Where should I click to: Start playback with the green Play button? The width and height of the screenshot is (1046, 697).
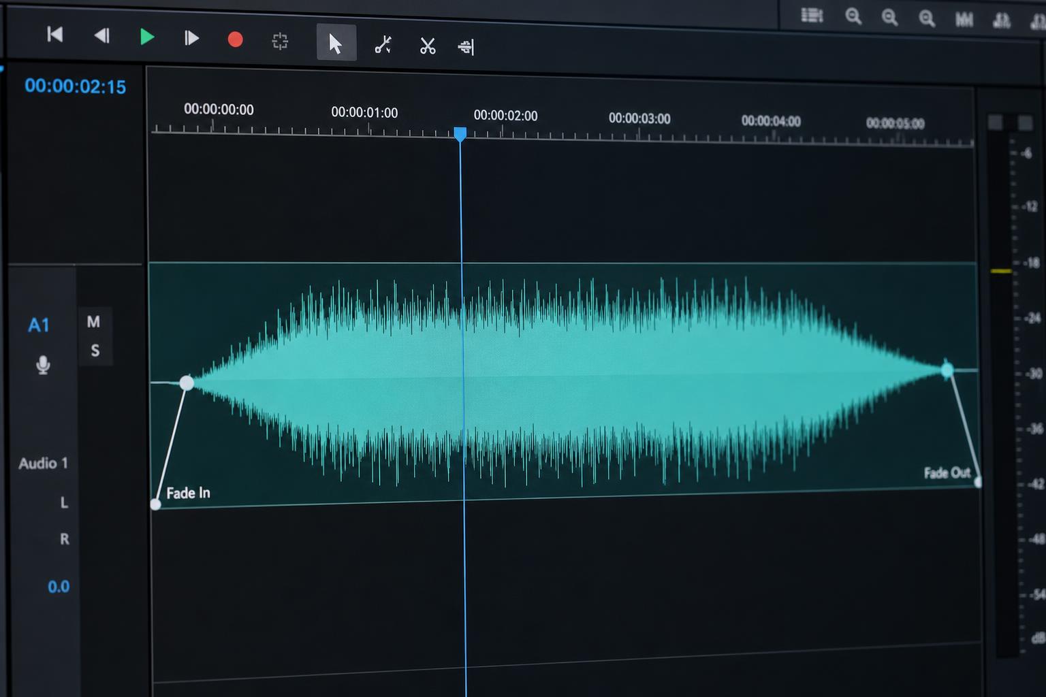point(146,37)
